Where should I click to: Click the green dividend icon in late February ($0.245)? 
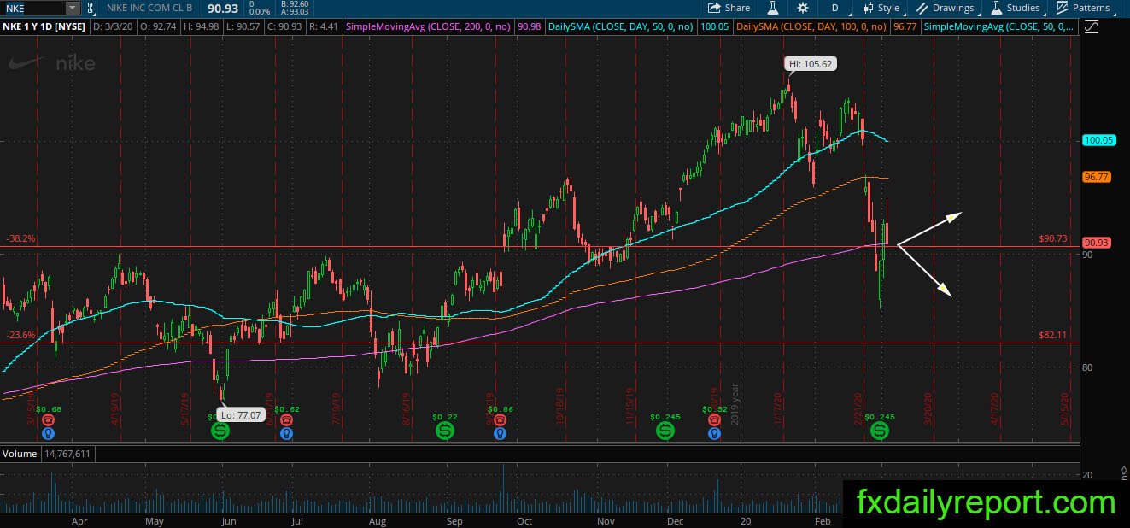click(x=879, y=431)
